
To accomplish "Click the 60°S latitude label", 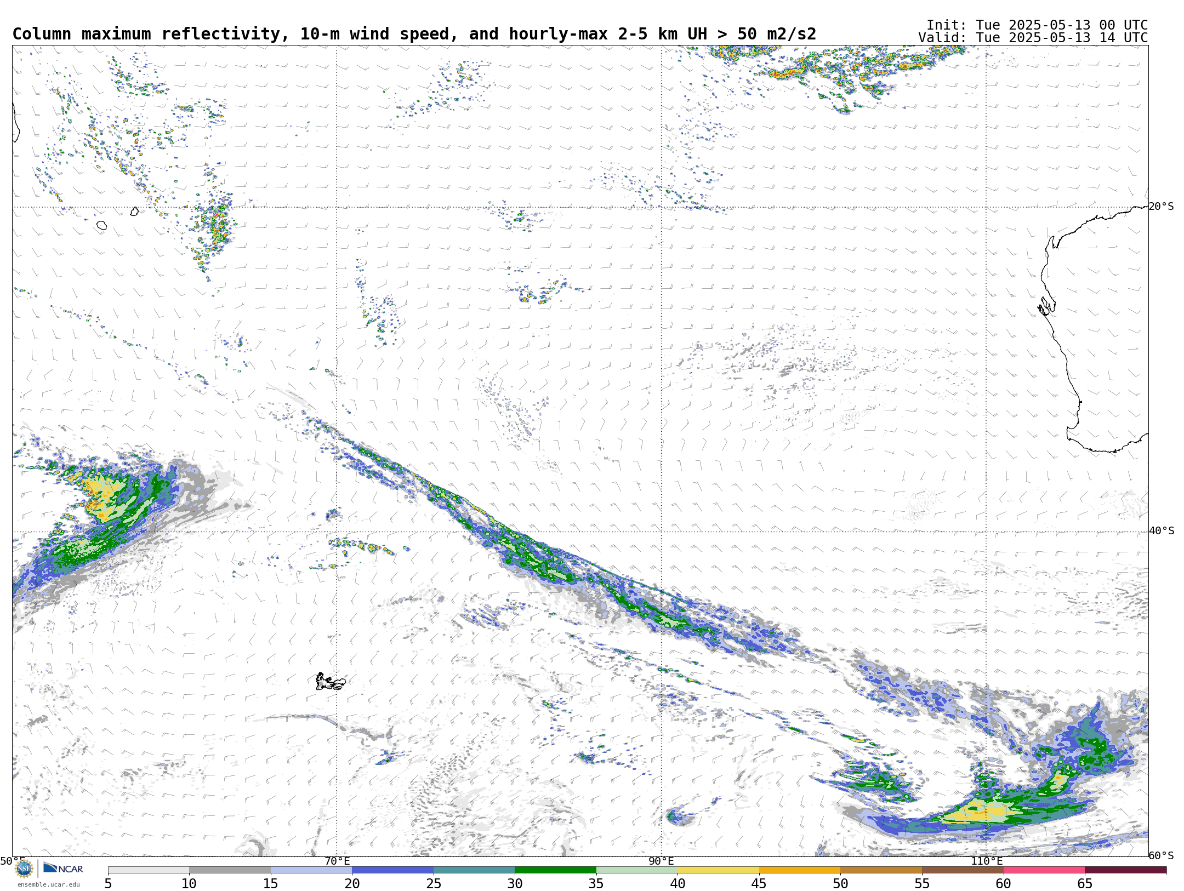I will click(x=1162, y=855).
